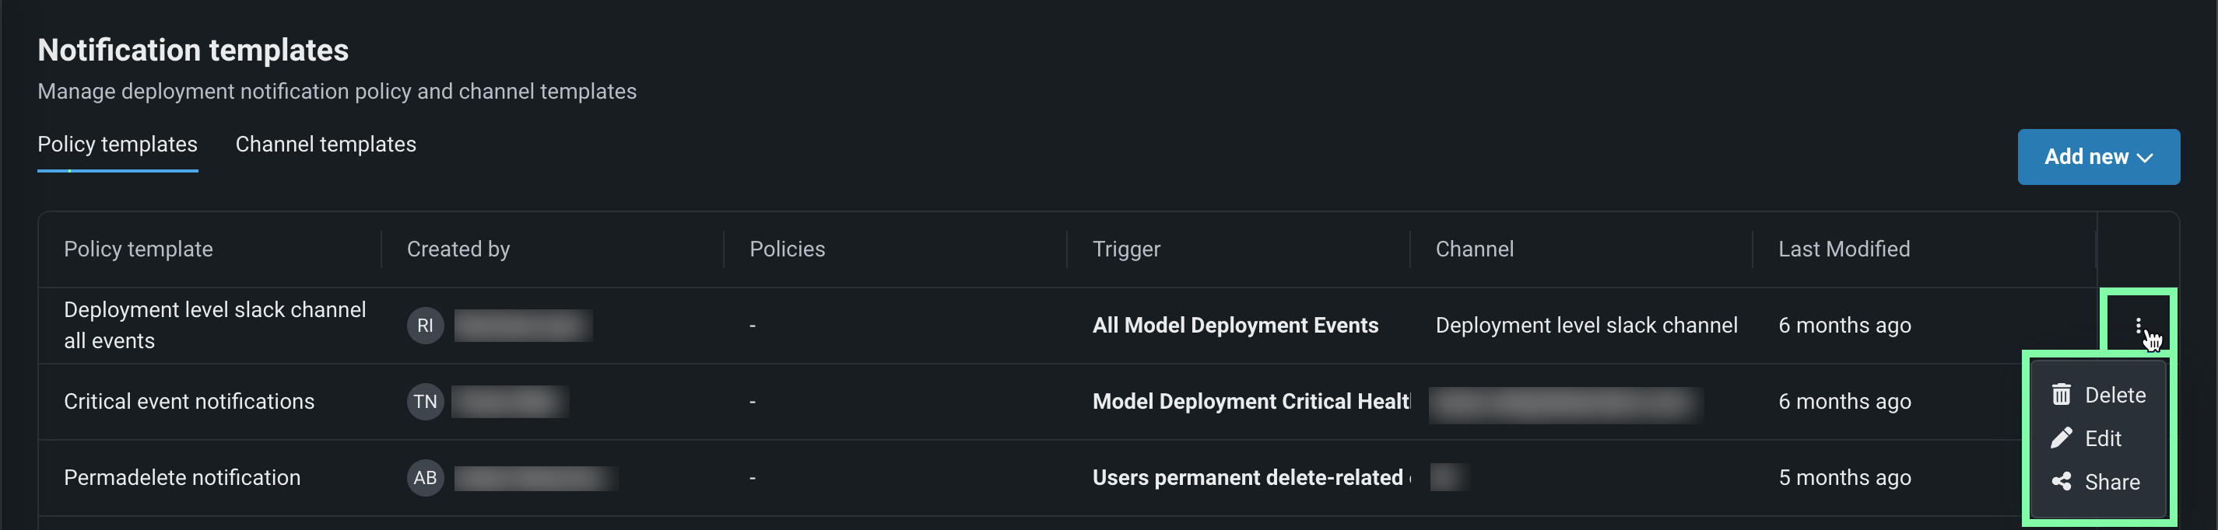Select the Policy templates tab

(117, 145)
